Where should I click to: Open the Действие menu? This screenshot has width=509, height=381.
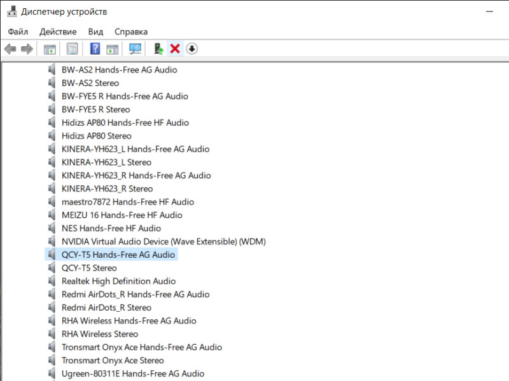(58, 32)
